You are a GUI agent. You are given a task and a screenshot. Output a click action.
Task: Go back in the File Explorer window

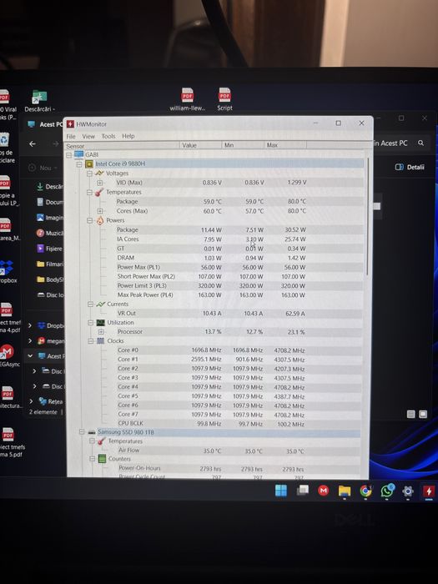[x=33, y=143]
